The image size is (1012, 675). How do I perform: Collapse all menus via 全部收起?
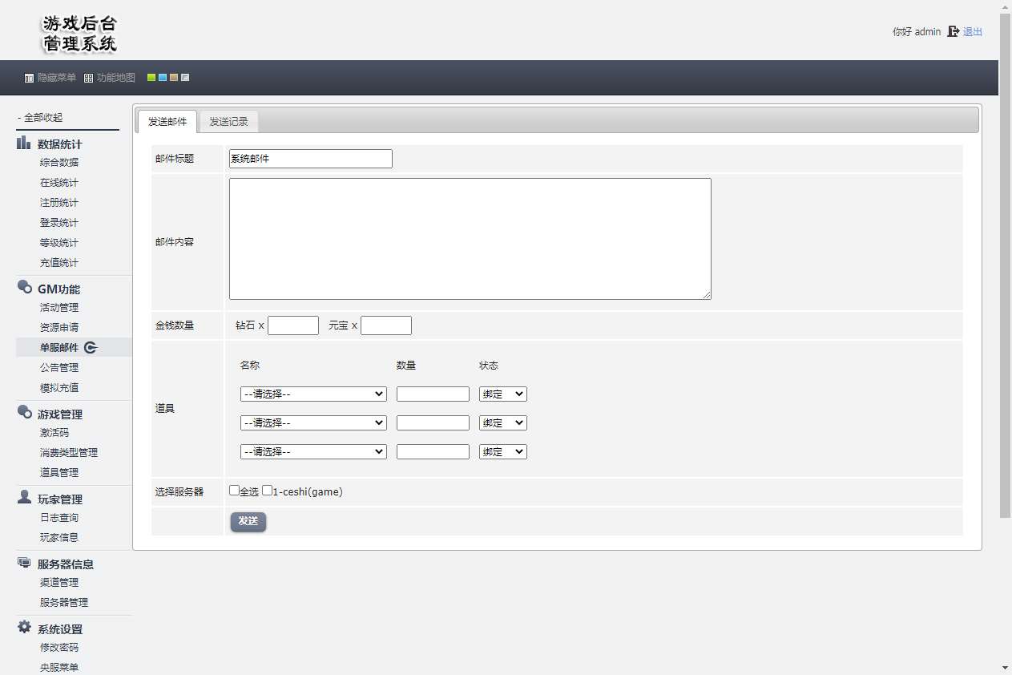[x=40, y=117]
